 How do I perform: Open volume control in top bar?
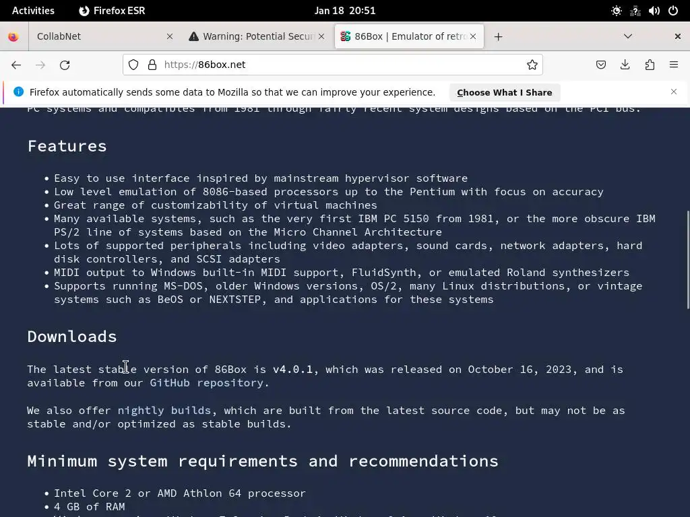[x=654, y=11]
